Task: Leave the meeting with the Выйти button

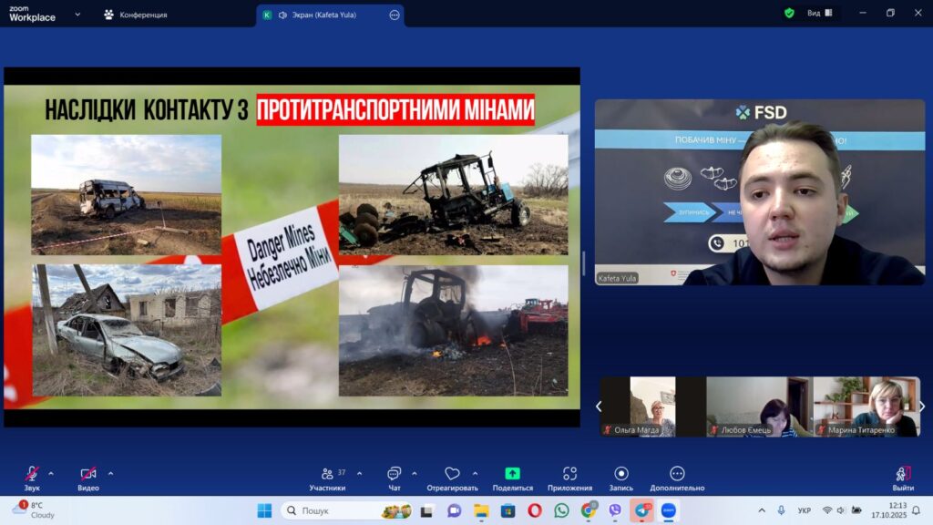Action: (x=903, y=476)
